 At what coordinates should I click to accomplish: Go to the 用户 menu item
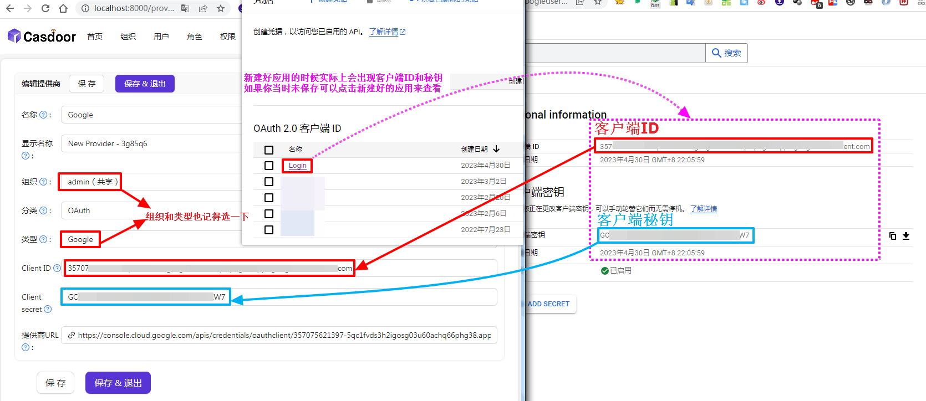[x=161, y=37]
